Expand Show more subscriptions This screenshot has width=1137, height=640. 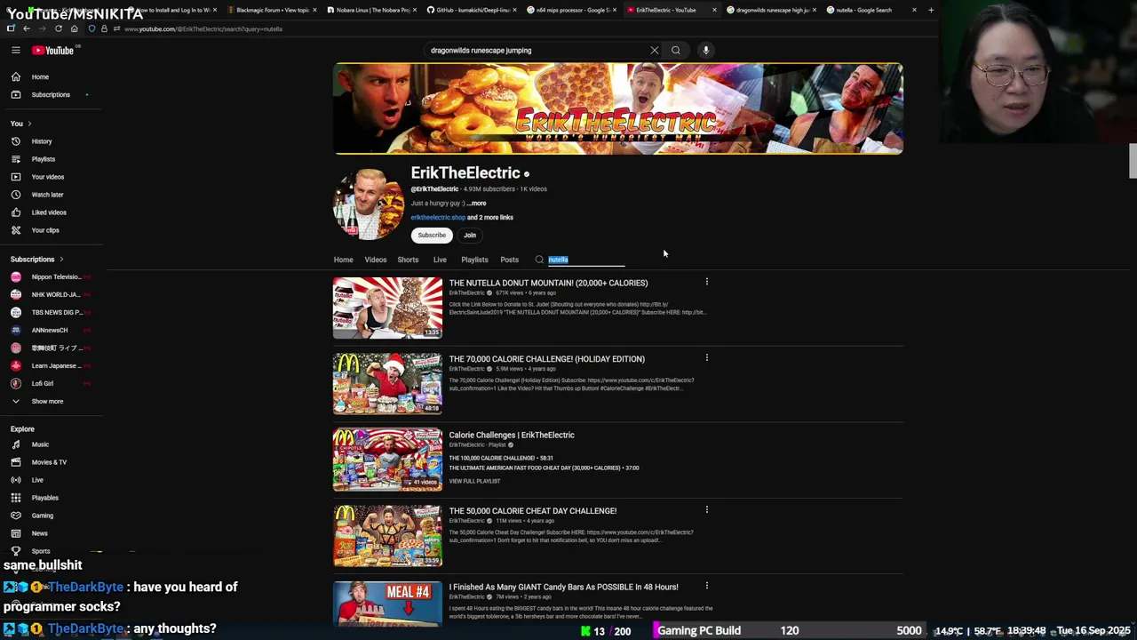click(x=47, y=402)
